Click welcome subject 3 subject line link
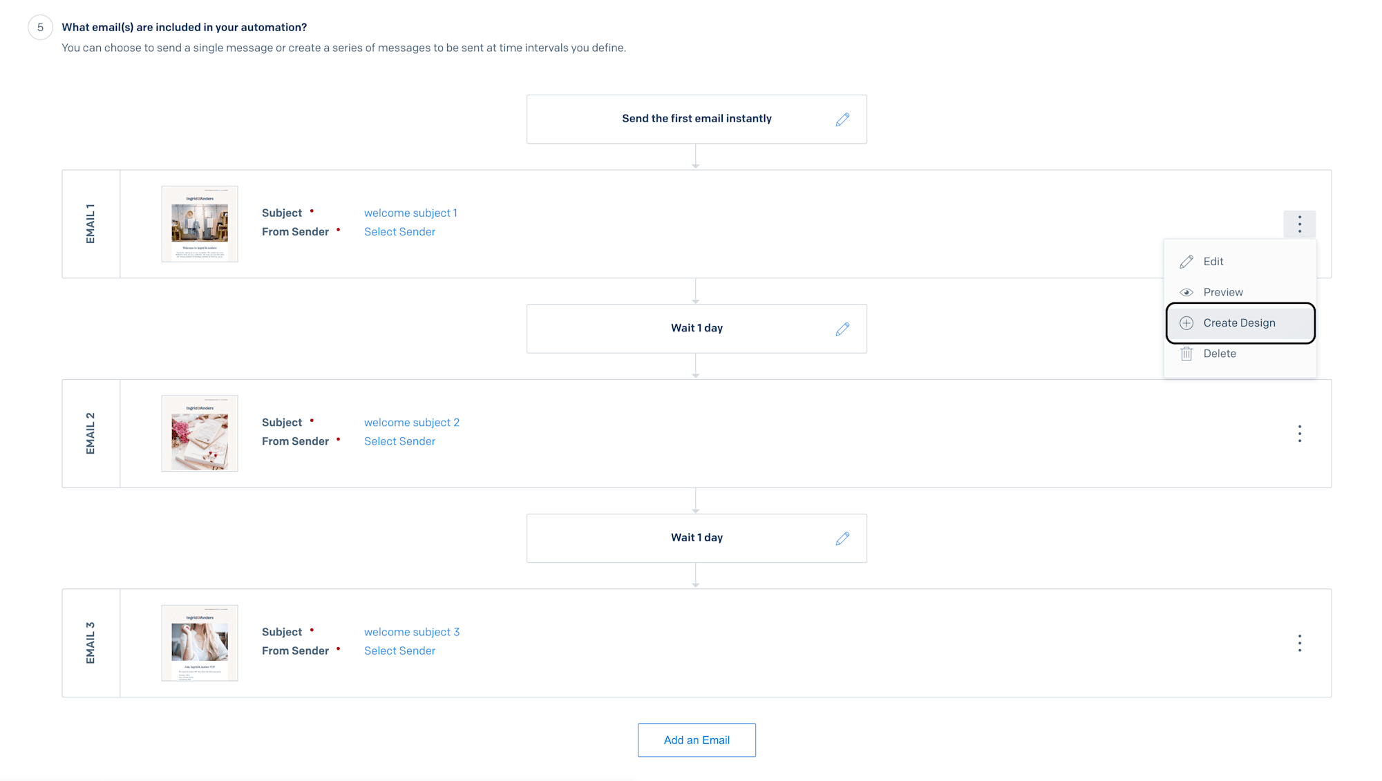 coord(412,631)
